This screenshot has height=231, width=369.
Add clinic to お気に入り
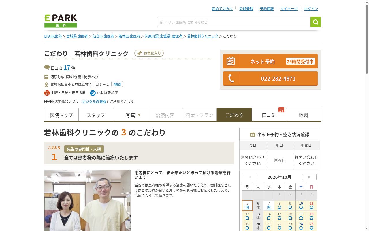149,53
